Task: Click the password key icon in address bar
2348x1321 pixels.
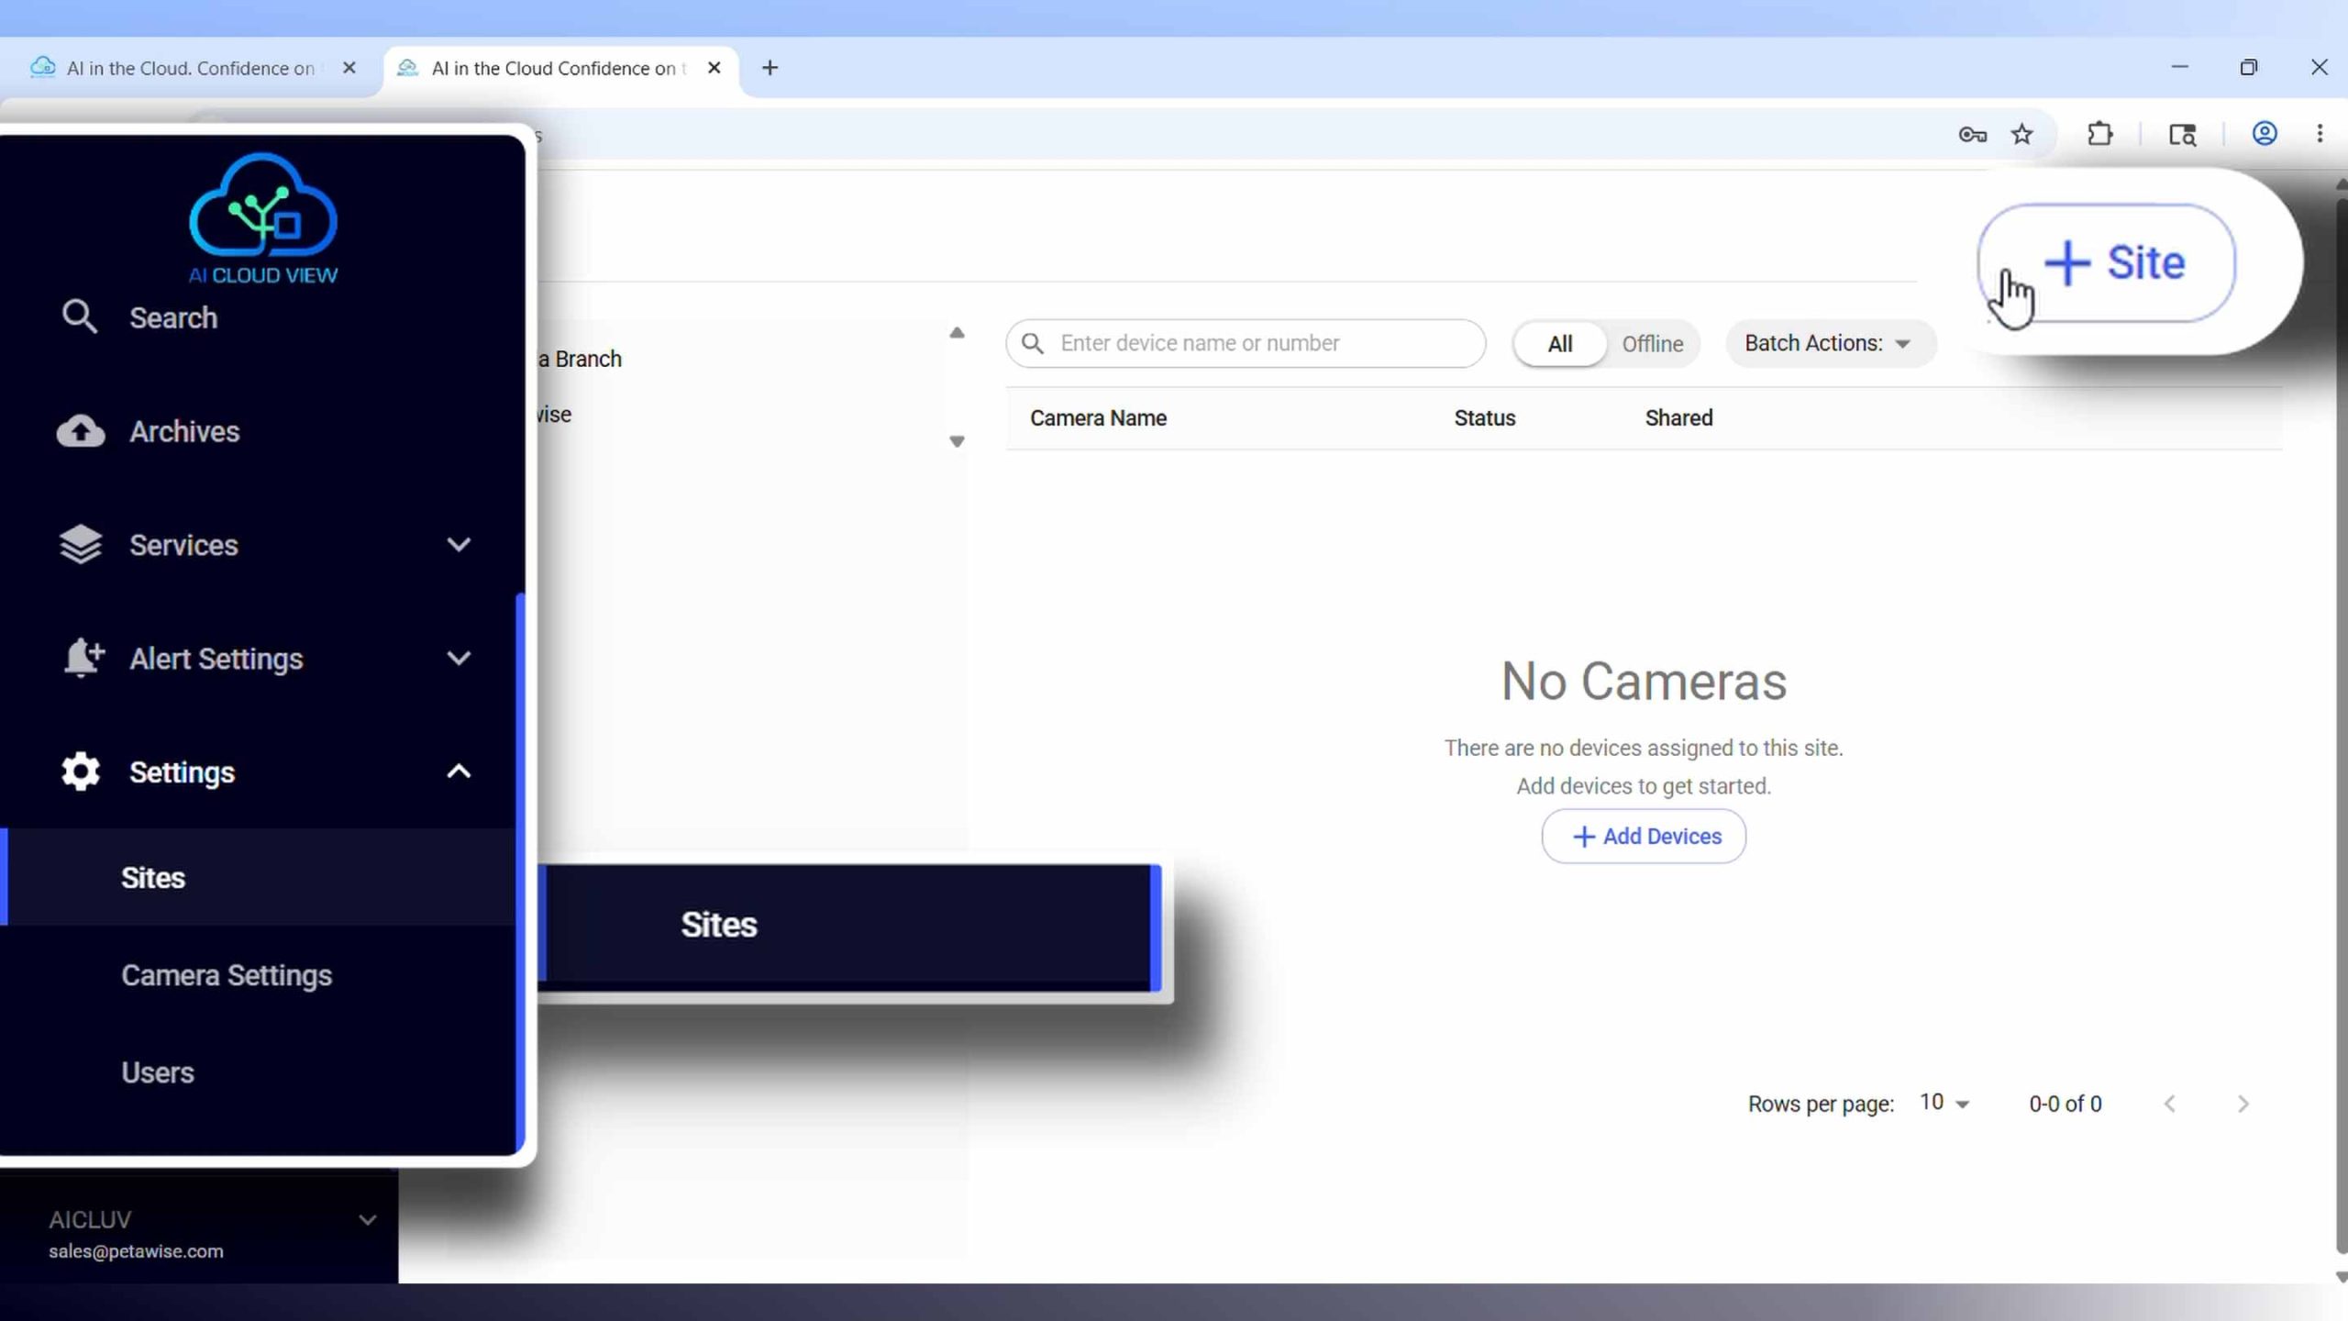Action: tap(1972, 135)
